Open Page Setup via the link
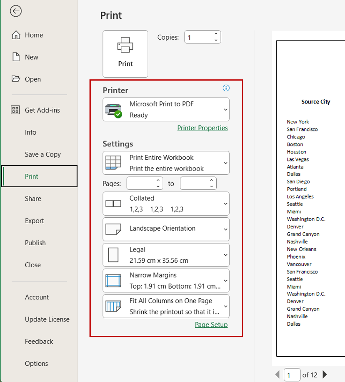This screenshot has height=382, width=345. [211, 324]
